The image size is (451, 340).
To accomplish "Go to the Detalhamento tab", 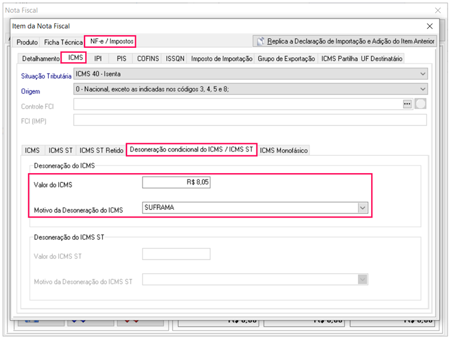I will (x=41, y=59).
